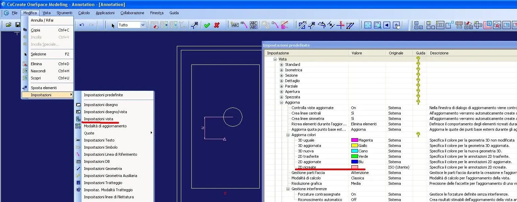Image resolution: width=517 pixels, height=202 pixels.
Task: Click the parallel dotted-lines toolbar icon
Action: pos(350,25)
